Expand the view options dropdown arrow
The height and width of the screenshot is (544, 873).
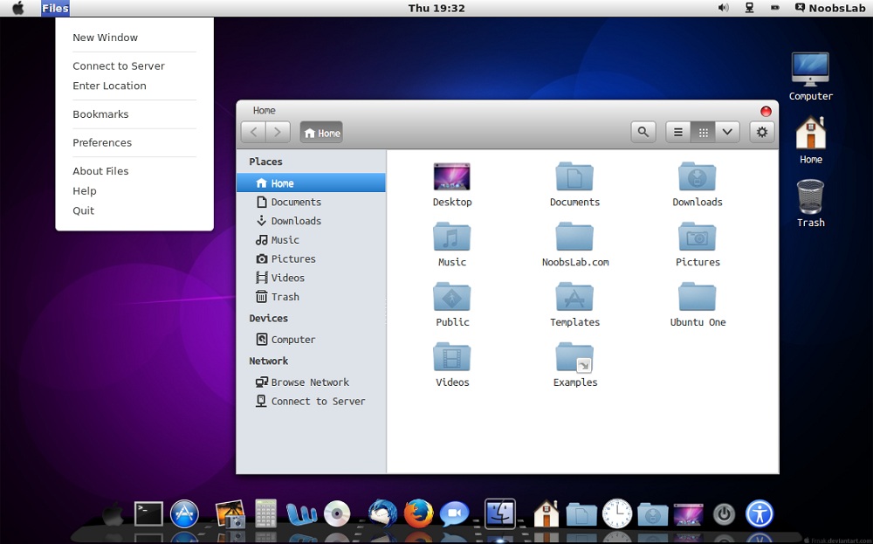coord(727,132)
